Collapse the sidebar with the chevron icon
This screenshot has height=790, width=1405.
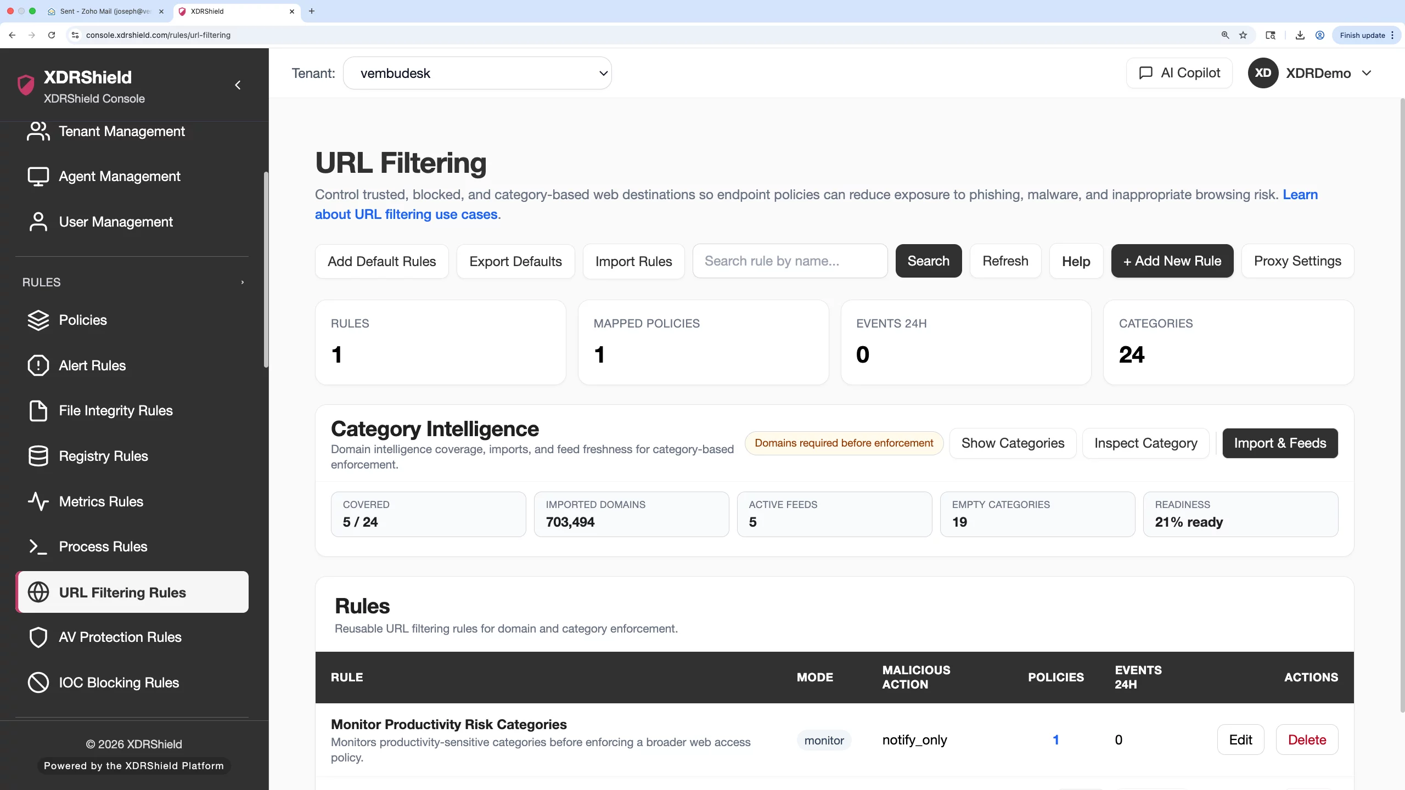pyautogui.click(x=238, y=85)
